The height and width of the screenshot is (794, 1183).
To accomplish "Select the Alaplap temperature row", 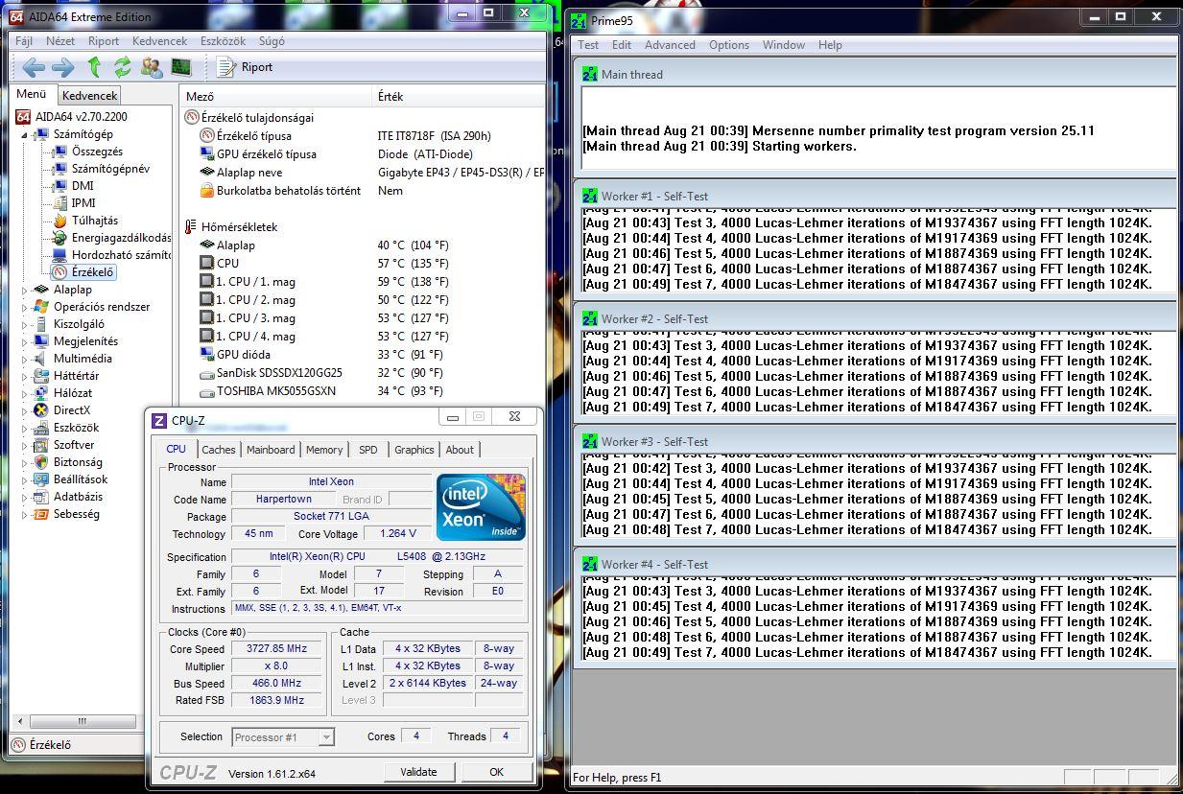I will [363, 245].
